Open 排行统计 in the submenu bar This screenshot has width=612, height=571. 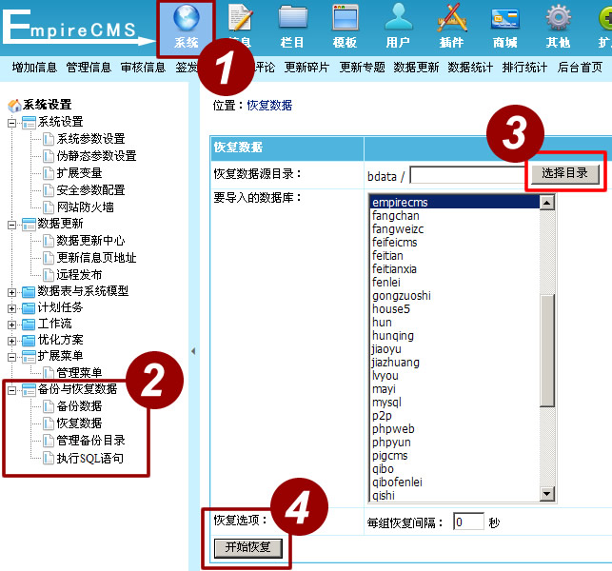(525, 68)
